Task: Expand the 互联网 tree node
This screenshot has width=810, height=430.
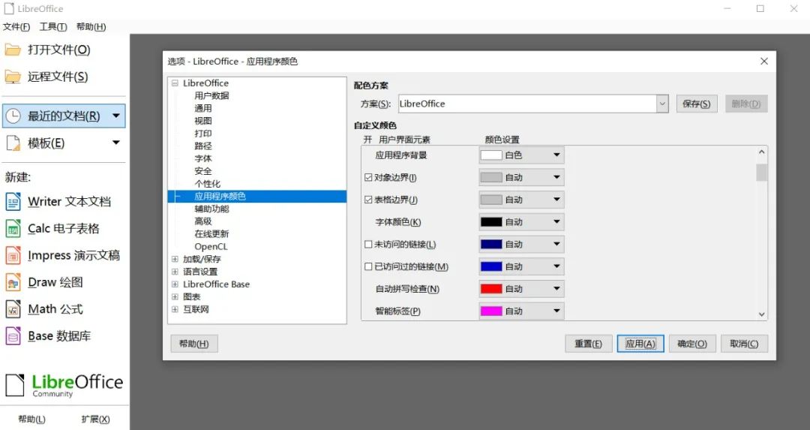Action: [175, 309]
